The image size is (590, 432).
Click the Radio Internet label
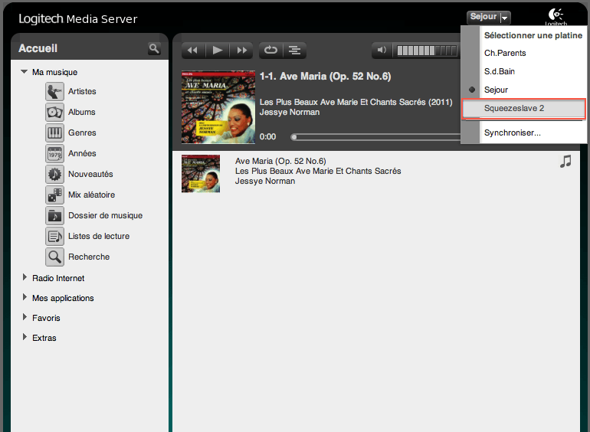click(x=58, y=278)
